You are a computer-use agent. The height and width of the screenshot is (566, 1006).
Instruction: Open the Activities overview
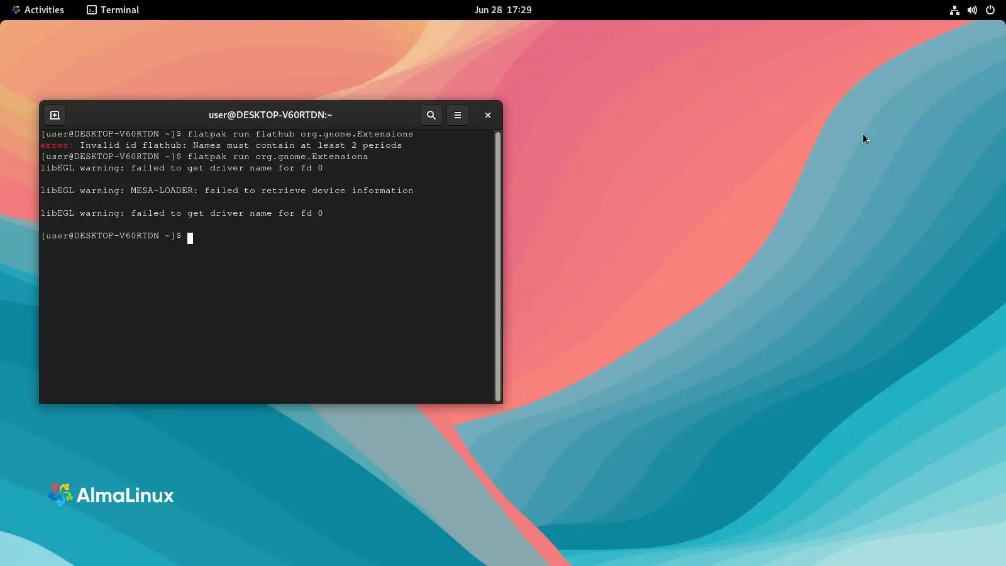coord(38,10)
